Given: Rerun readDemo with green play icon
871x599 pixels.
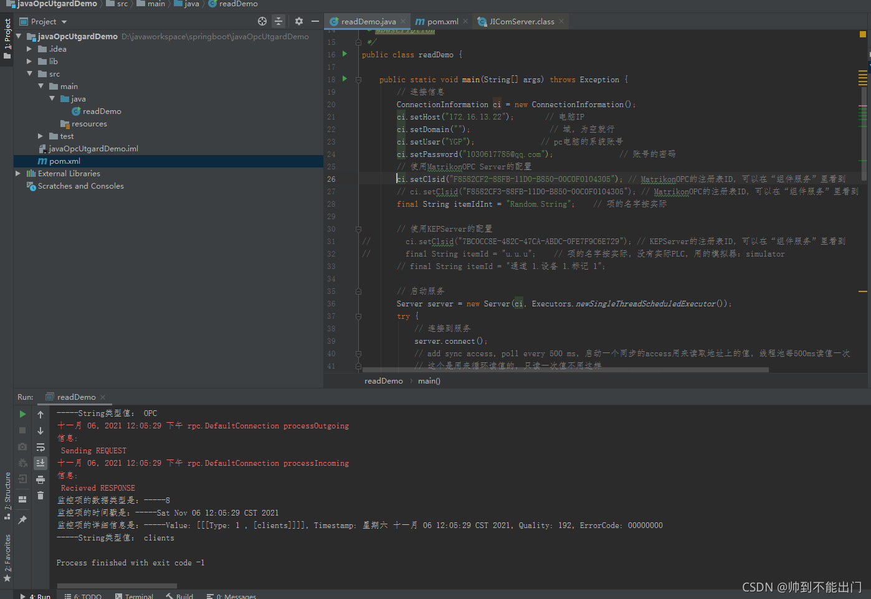Looking at the screenshot, I should [x=22, y=414].
